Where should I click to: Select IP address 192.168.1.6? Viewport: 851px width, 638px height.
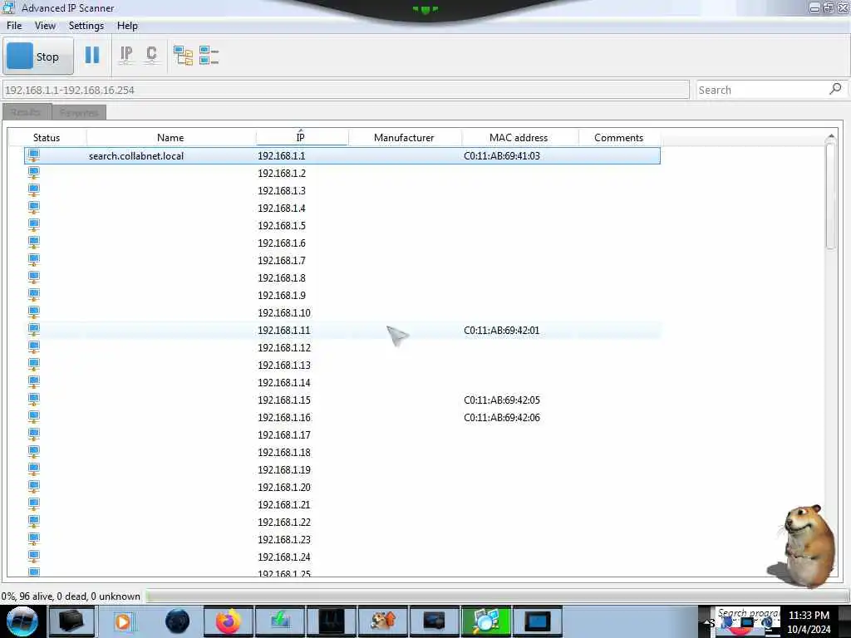pyautogui.click(x=282, y=243)
